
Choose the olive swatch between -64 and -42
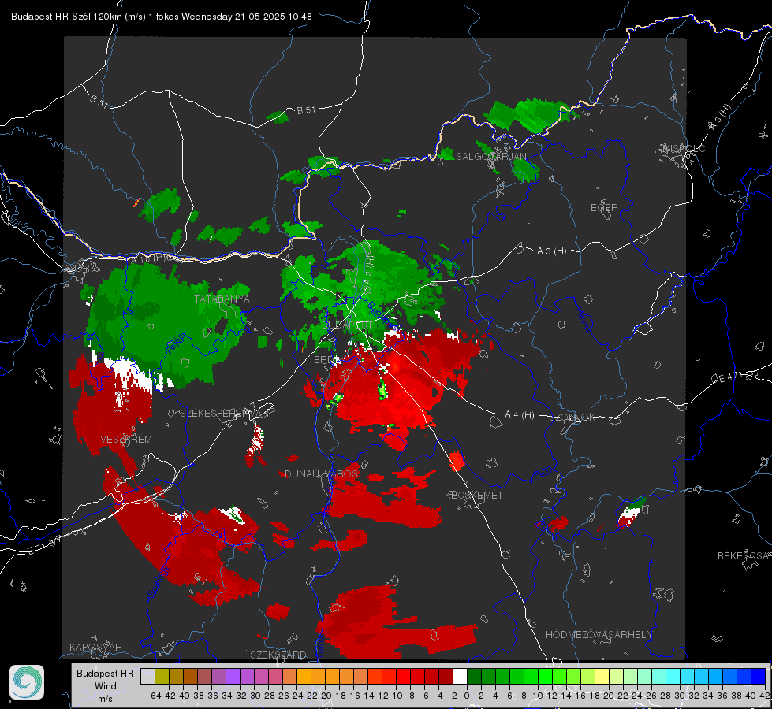coord(162,676)
